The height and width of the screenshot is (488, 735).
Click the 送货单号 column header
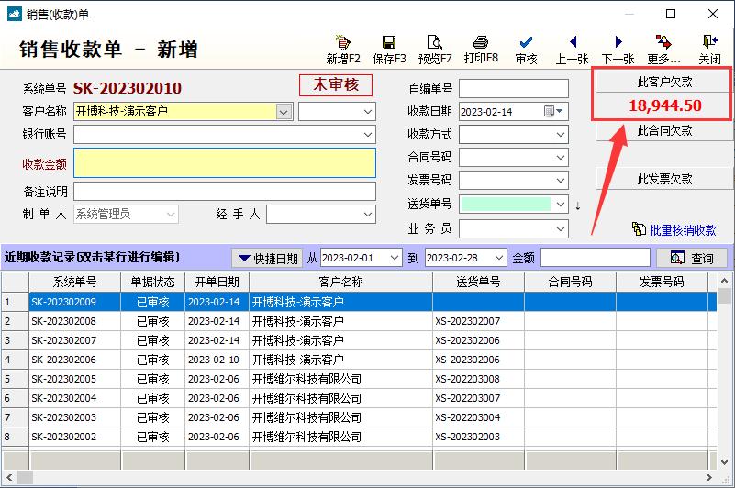click(x=479, y=282)
